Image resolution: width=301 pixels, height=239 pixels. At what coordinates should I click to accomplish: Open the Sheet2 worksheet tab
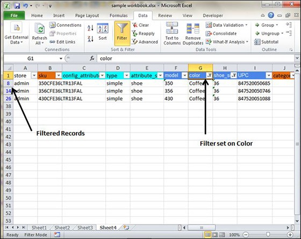coord(62,228)
